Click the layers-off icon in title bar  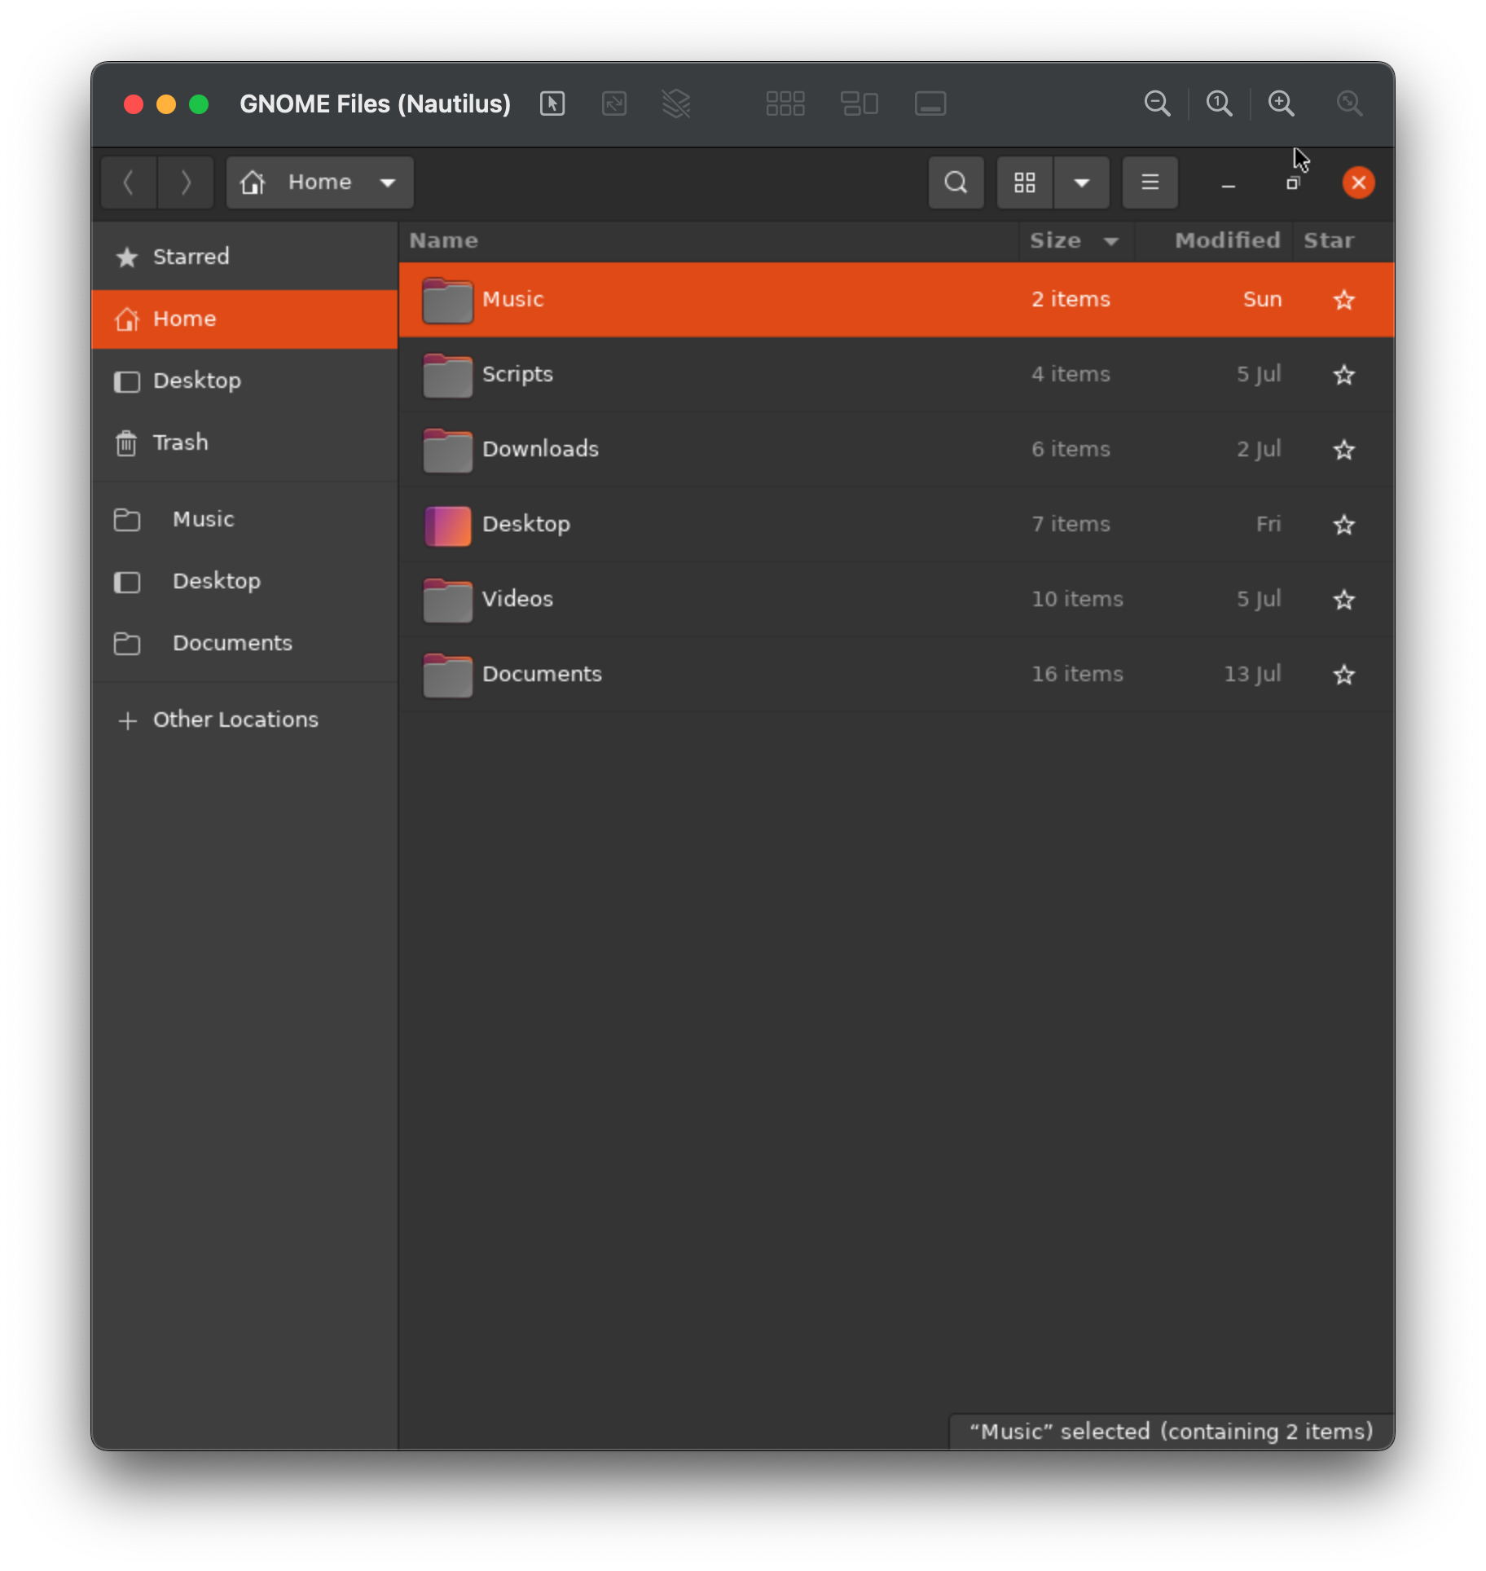tap(676, 103)
